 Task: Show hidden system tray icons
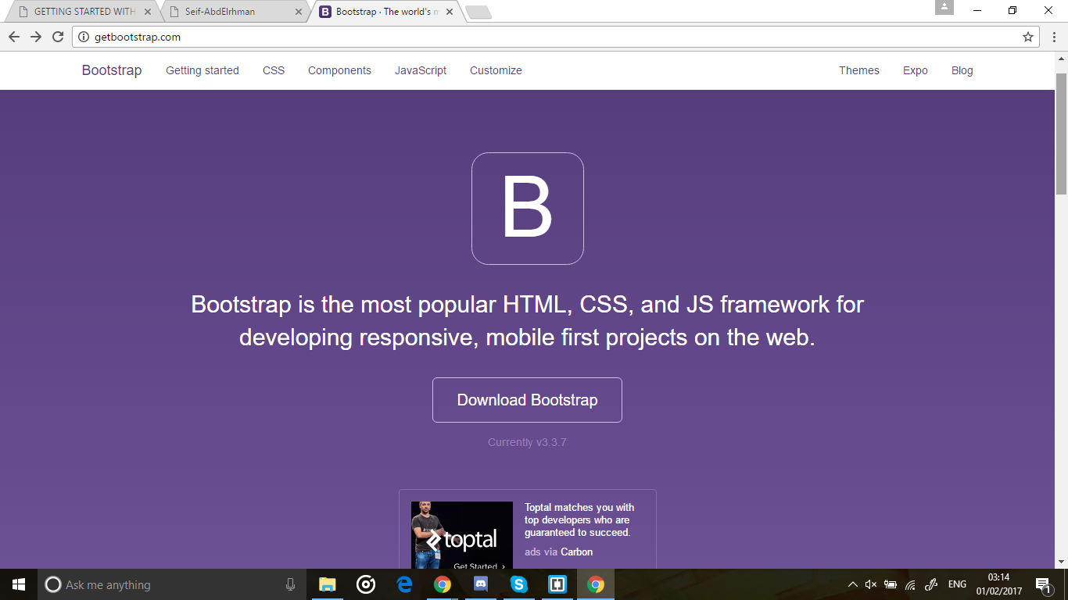[852, 584]
